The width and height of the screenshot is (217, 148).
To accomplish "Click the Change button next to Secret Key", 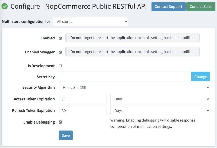I will [x=200, y=77].
